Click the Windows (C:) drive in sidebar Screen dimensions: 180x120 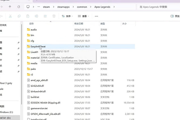[7, 112]
